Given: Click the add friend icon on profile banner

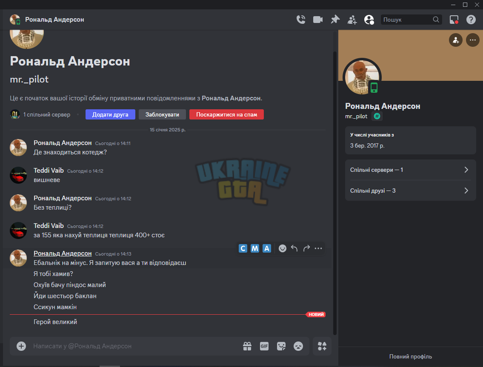Looking at the screenshot, I should [456, 40].
